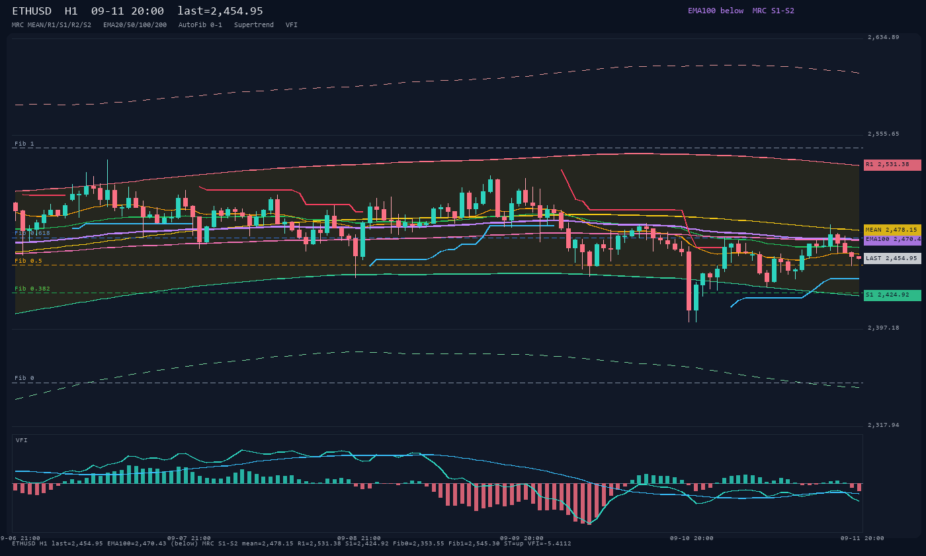Click the EMA100 purple price tag
Screen dimensions: 926x556
tap(892, 239)
